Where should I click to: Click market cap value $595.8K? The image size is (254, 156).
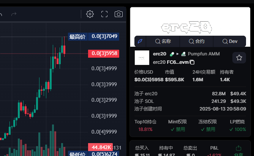[x=175, y=80]
